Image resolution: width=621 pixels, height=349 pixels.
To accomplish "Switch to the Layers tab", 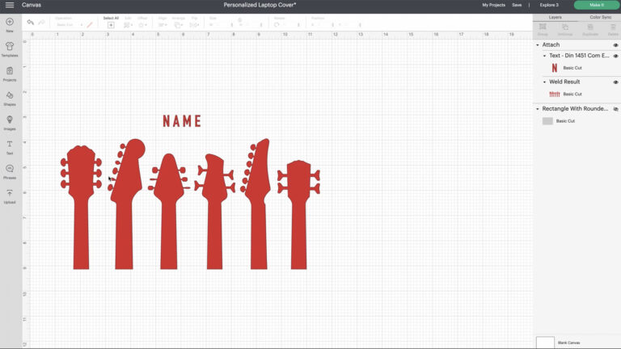I will click(x=555, y=18).
